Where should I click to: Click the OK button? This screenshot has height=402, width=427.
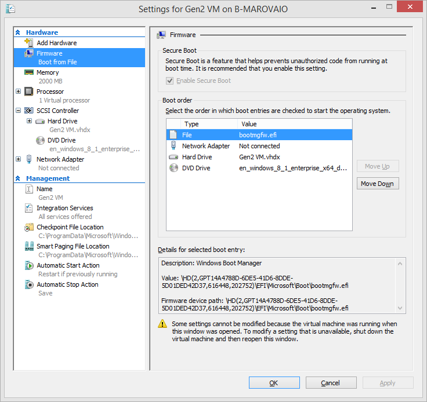274,383
